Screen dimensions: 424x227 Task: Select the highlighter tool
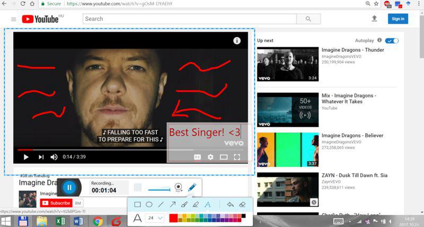196,204
